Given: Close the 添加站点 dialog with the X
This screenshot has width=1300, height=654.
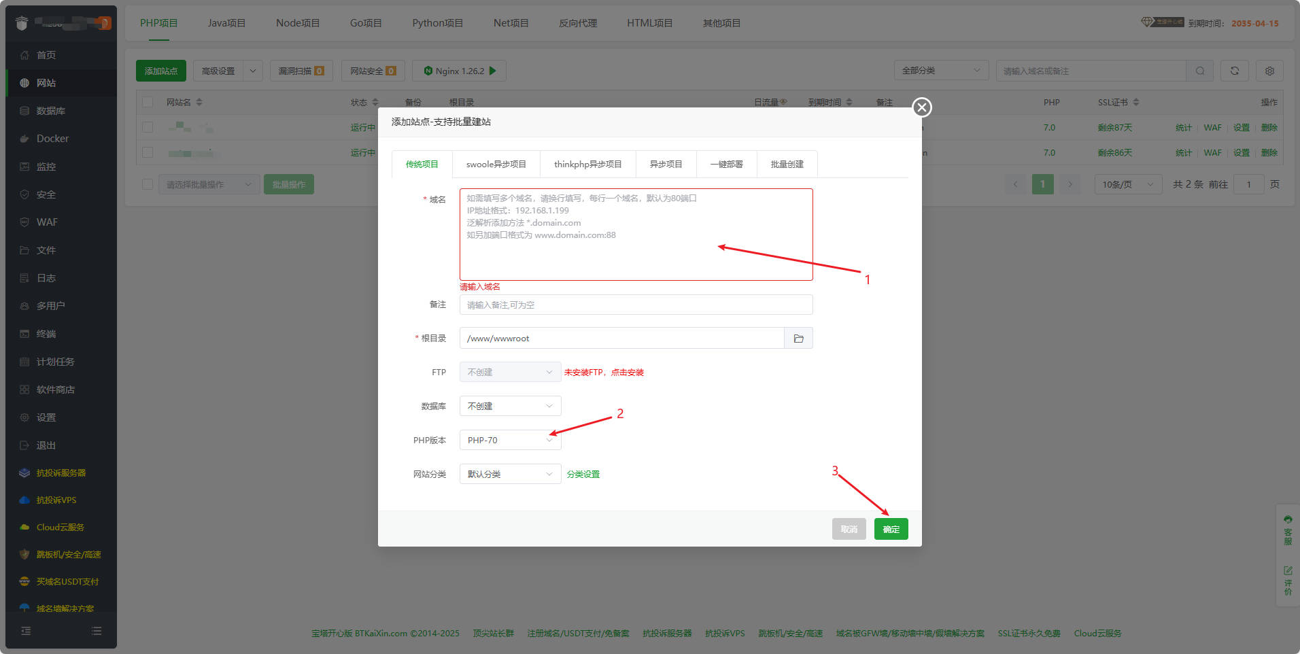Looking at the screenshot, I should (921, 107).
